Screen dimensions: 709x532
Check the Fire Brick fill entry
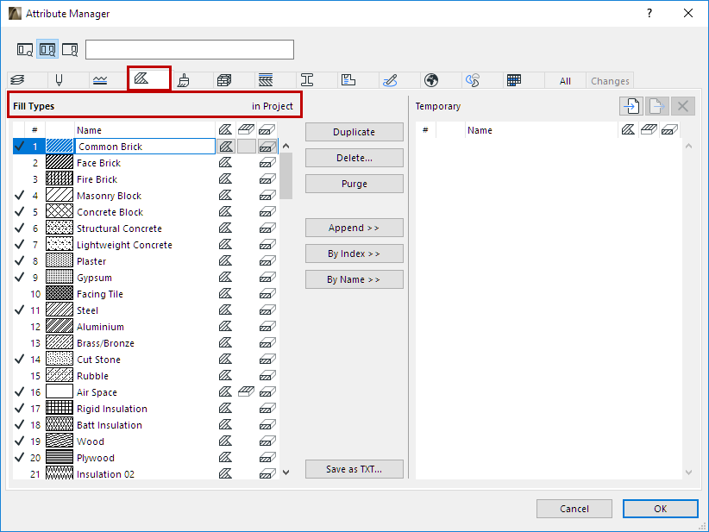click(21, 178)
